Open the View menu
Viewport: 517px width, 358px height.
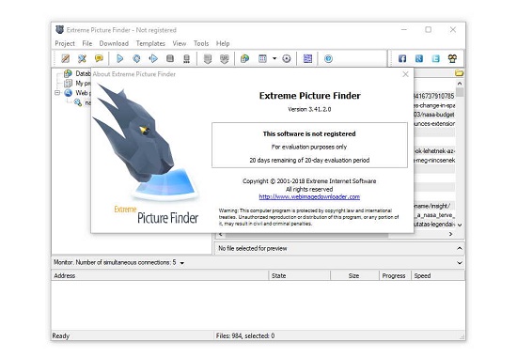(179, 43)
